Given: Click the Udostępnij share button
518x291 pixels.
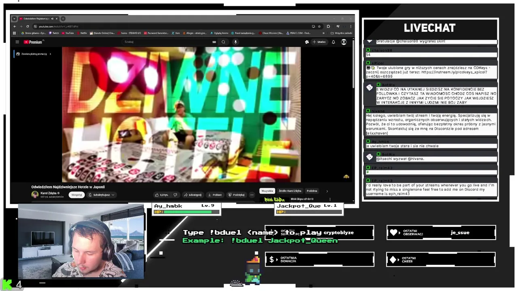Looking at the screenshot, I should (x=193, y=195).
